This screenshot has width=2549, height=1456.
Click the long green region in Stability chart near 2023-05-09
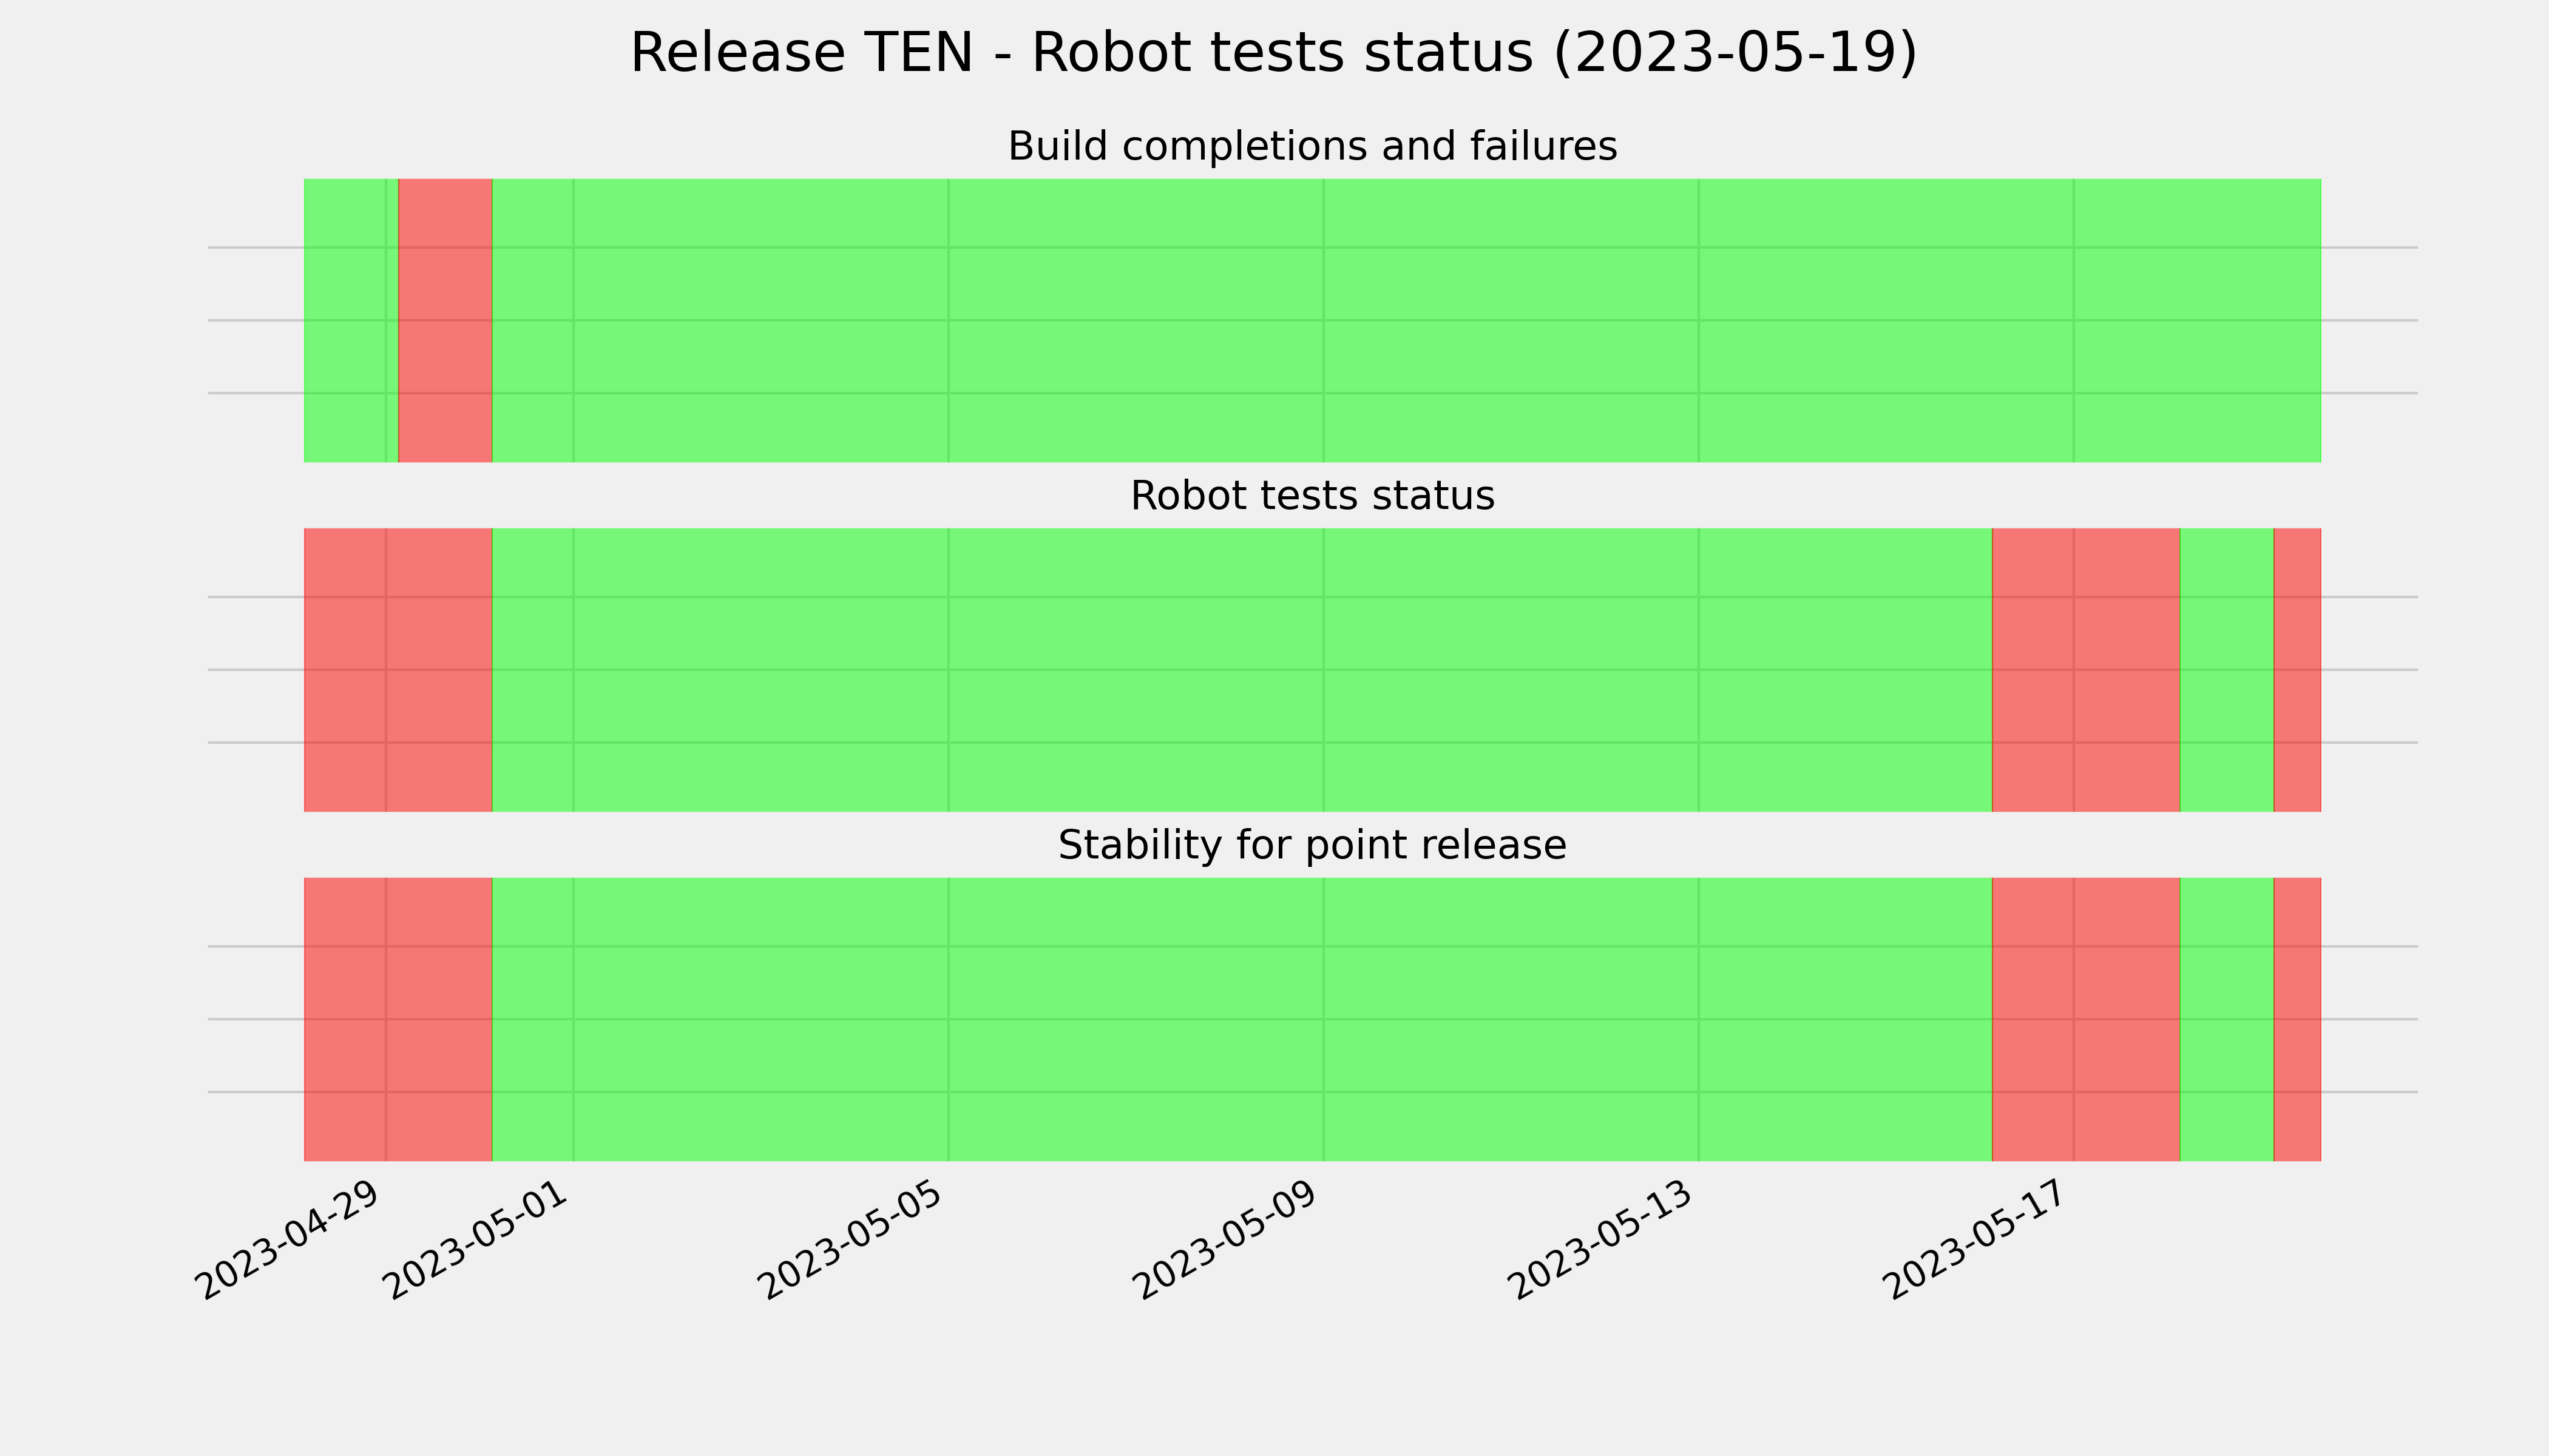pos(1242,1019)
